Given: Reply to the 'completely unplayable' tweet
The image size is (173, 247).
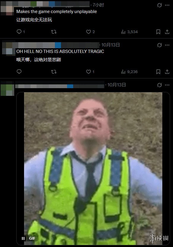Looking at the screenshot, I should click(19, 32).
